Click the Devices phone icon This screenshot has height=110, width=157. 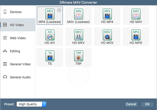pos(5,12)
